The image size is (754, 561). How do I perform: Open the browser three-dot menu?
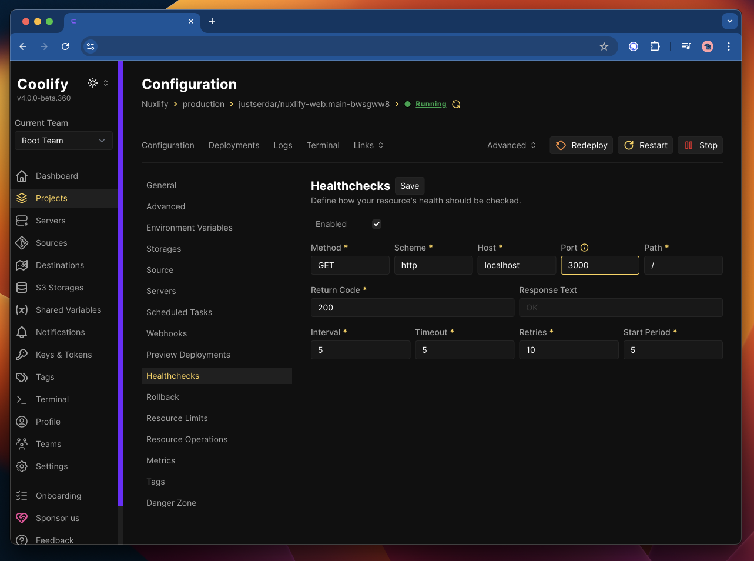pyautogui.click(x=729, y=46)
